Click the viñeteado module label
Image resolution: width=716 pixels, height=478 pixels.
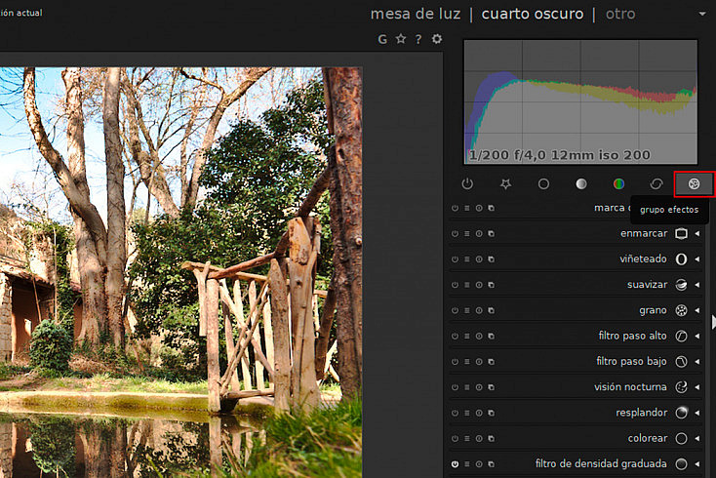643,259
